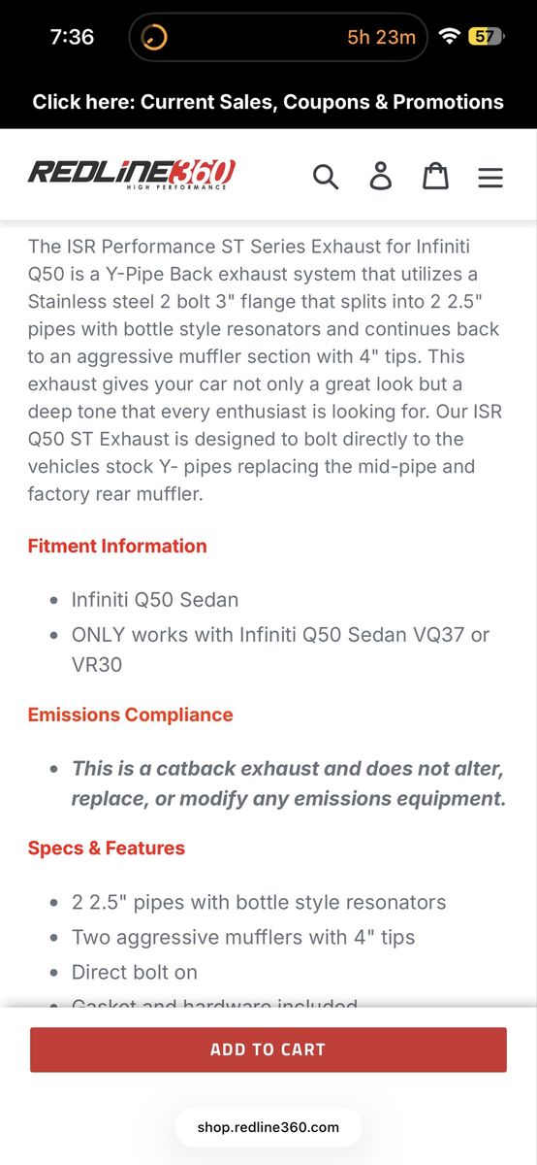Tap the battery indicator showing 57
Image resolution: width=537 pixels, height=1165 pixels.
click(x=484, y=37)
